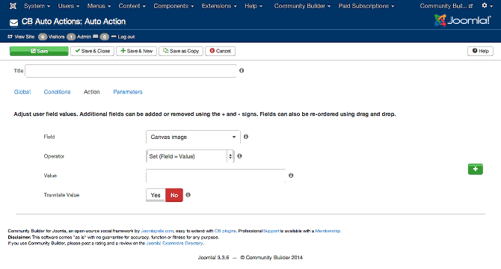The height and width of the screenshot is (269, 501).
Task: Set Translate Value to Yes
Action: [156, 195]
